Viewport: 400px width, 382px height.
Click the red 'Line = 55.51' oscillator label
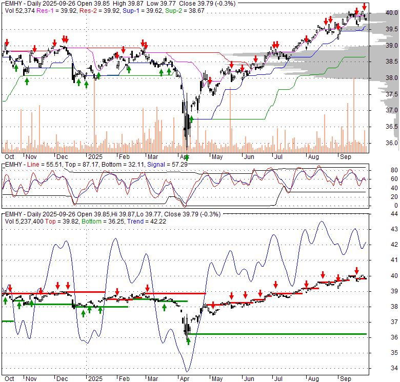pos(45,165)
